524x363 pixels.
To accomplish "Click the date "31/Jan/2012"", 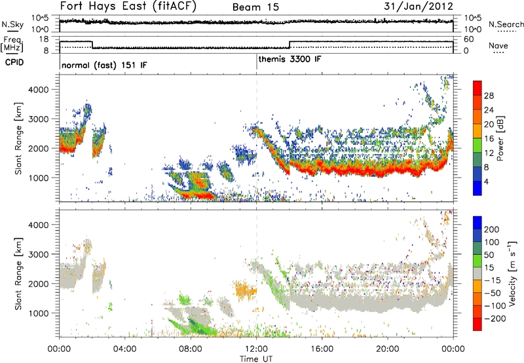I will [x=419, y=6].
